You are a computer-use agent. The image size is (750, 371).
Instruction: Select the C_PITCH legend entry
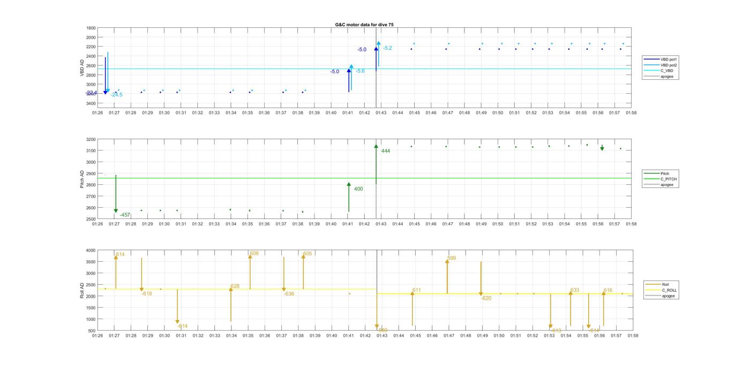click(x=661, y=179)
